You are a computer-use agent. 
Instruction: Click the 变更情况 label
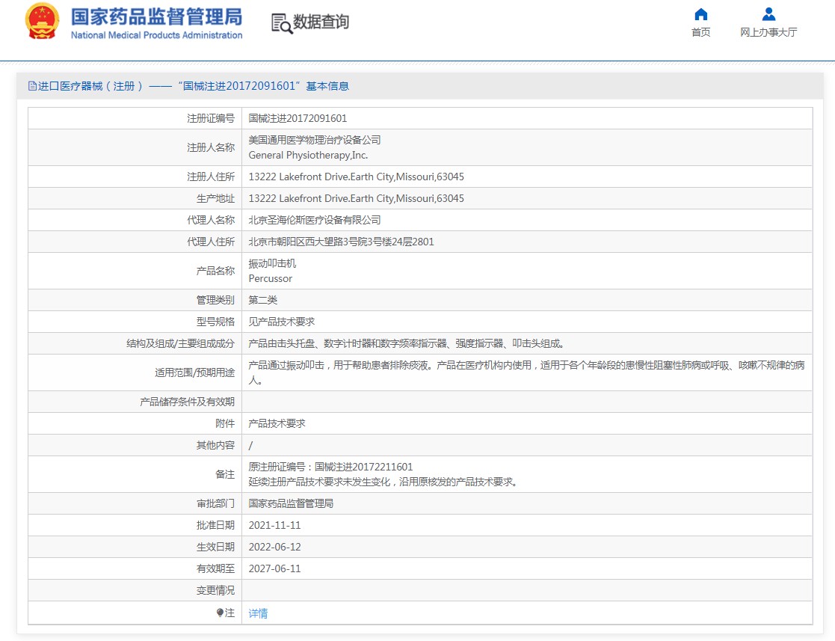click(216, 590)
